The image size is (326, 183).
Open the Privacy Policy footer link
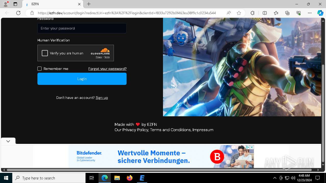pyautogui.click(x=135, y=130)
